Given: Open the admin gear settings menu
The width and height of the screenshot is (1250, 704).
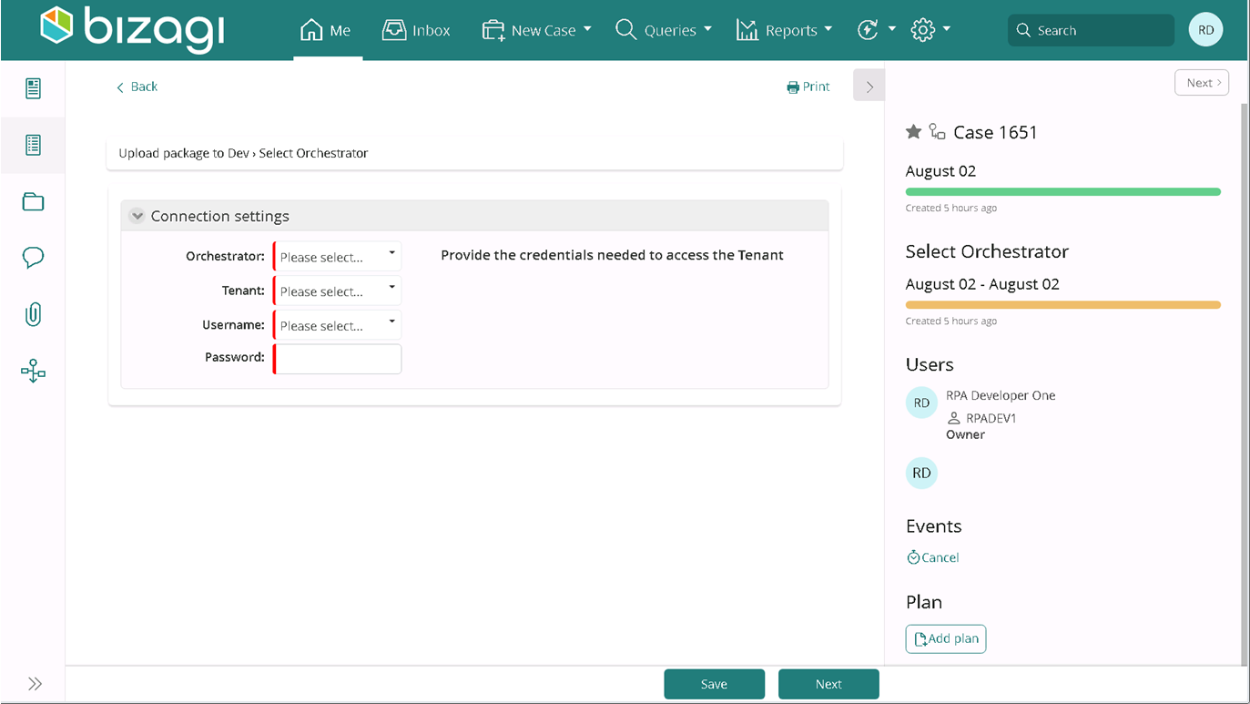Looking at the screenshot, I should (x=930, y=30).
